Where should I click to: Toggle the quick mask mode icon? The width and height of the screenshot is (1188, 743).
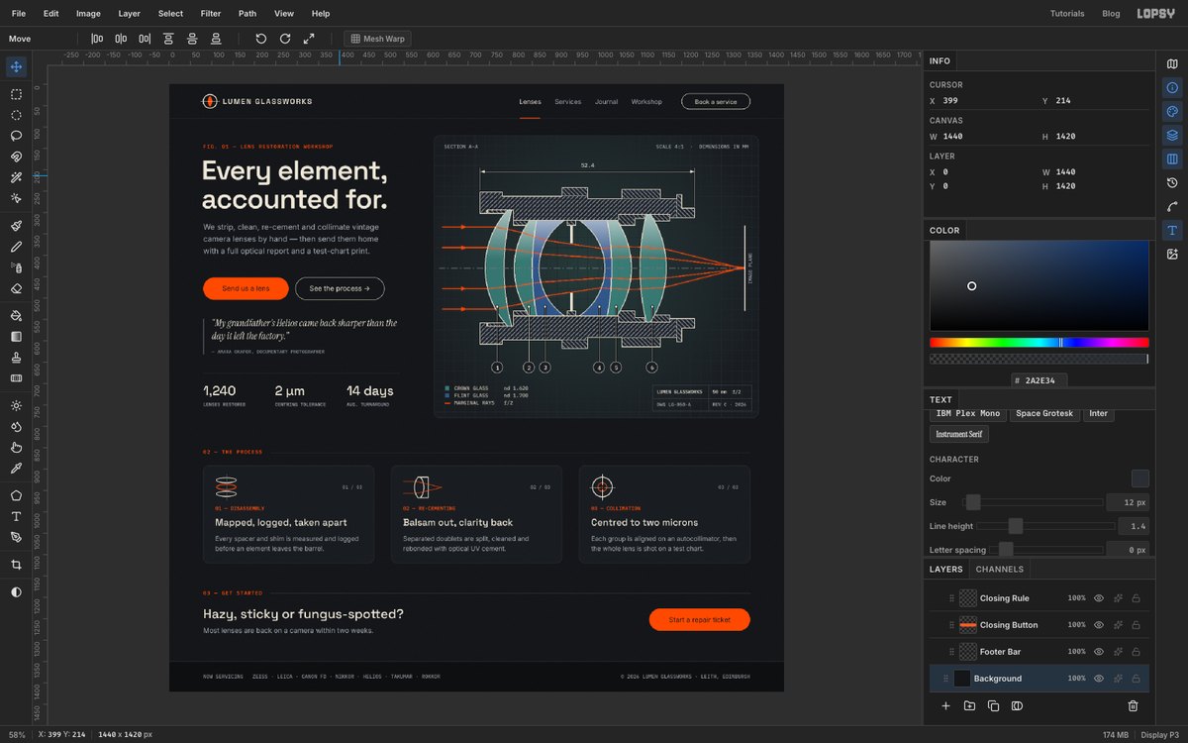coord(16,592)
